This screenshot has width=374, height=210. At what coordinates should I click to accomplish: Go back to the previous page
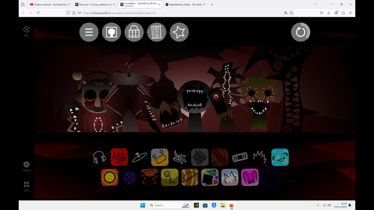tap(23, 13)
